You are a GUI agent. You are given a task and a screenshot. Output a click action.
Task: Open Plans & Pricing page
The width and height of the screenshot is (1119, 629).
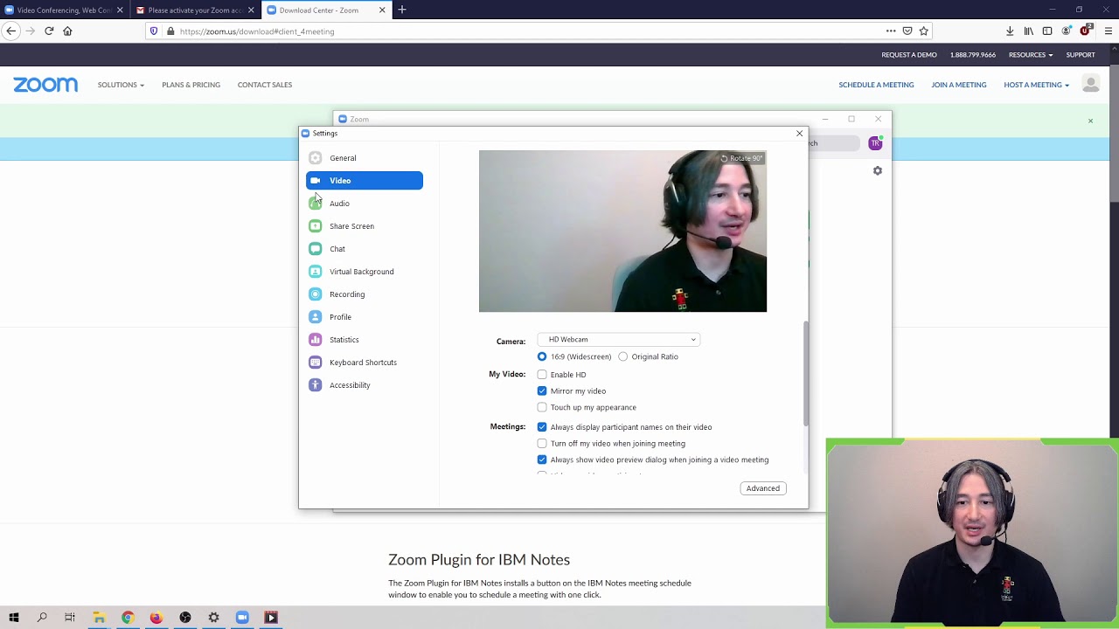[x=191, y=85]
